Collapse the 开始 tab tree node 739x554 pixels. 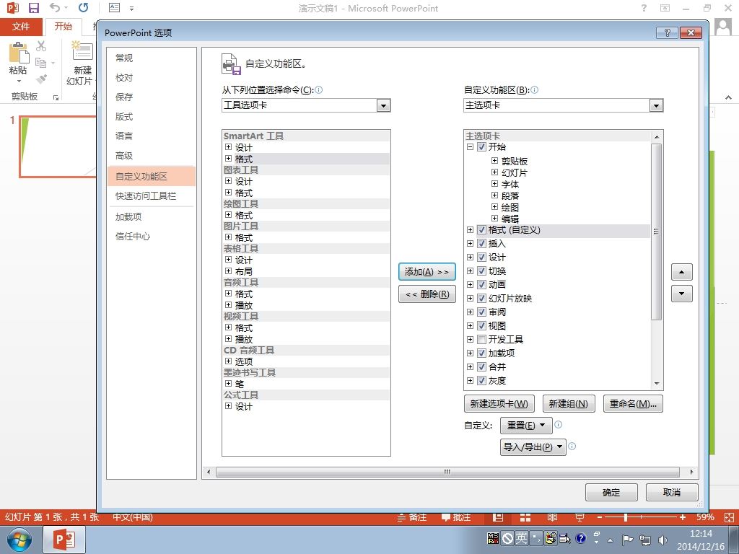pyautogui.click(x=470, y=146)
